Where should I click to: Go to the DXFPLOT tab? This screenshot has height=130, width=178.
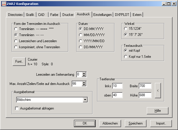pyautogui.click(x=123, y=14)
